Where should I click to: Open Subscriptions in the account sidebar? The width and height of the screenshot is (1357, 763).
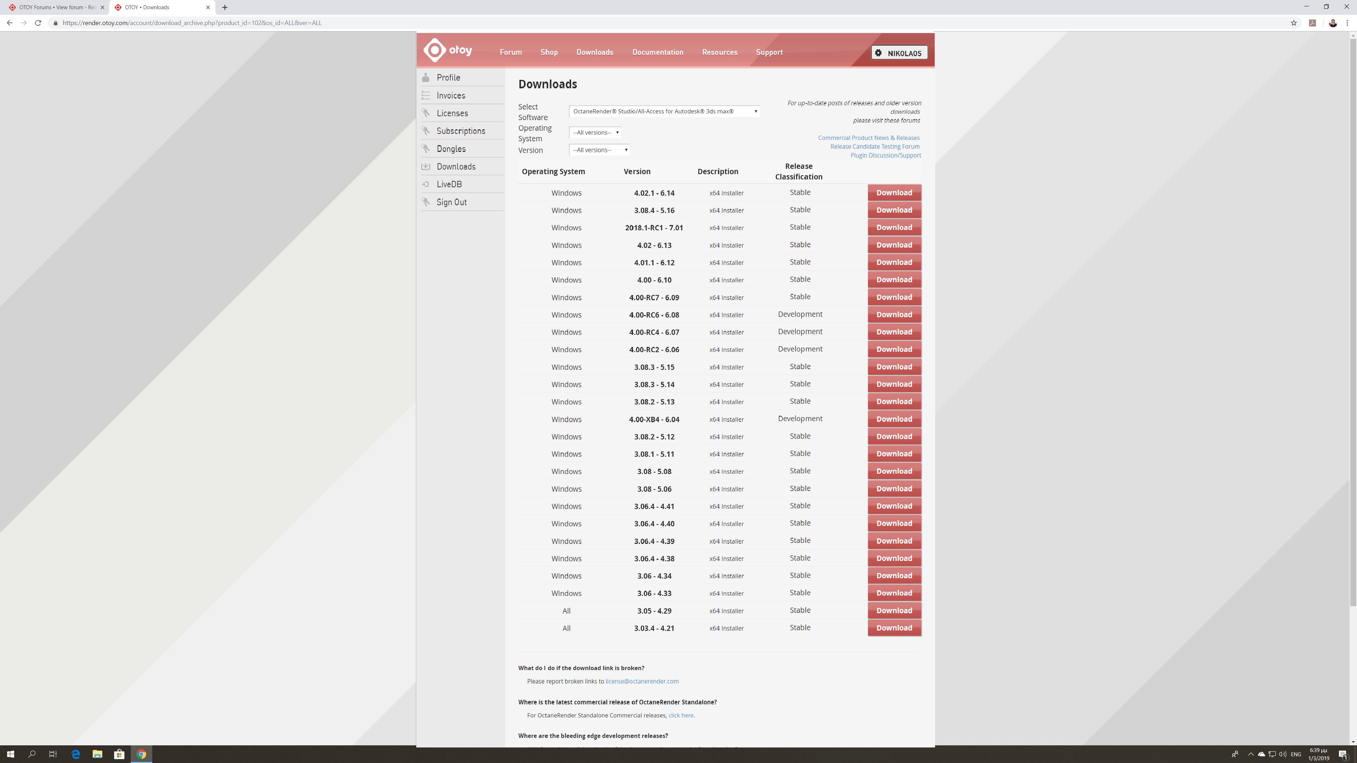click(460, 131)
